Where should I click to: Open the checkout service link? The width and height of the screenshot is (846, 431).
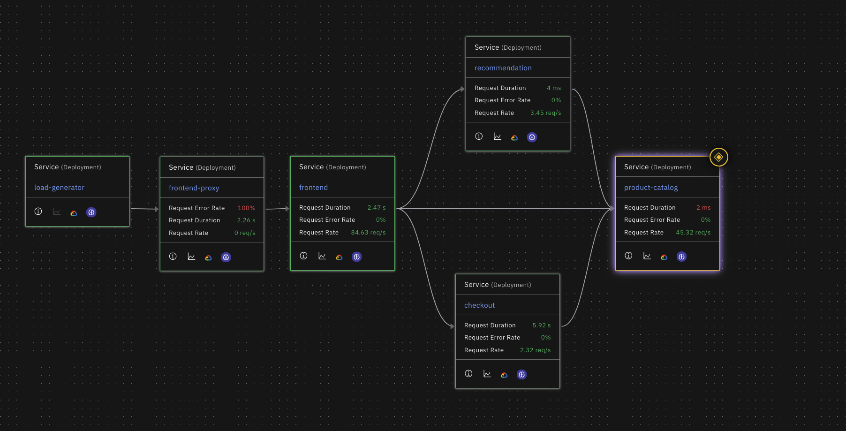click(479, 305)
